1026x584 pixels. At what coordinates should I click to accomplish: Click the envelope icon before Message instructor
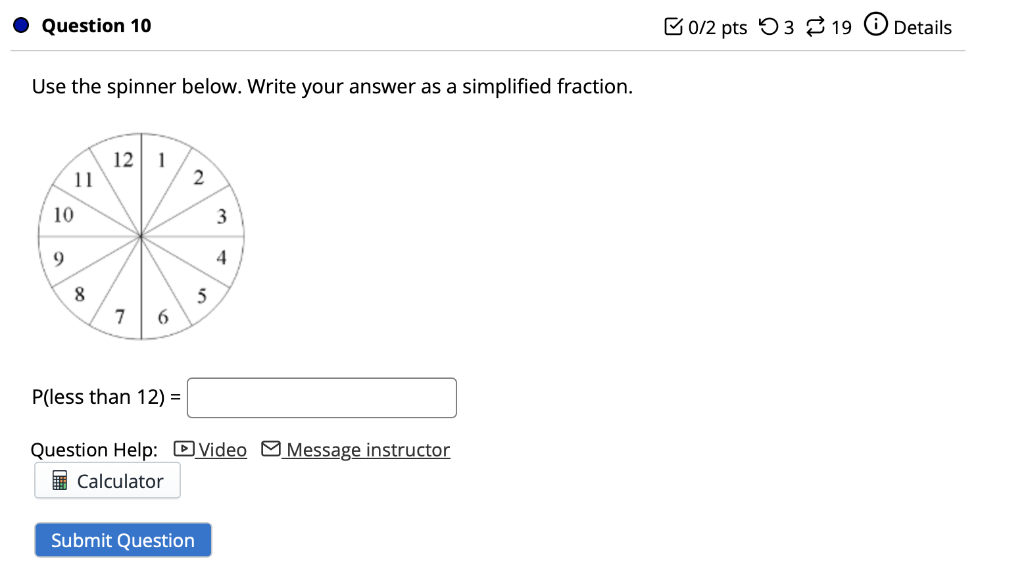tap(271, 448)
